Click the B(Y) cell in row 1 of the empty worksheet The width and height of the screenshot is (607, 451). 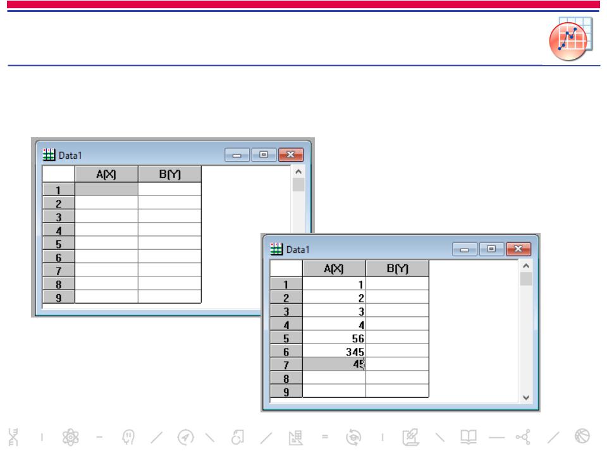coord(169,189)
